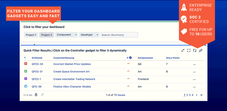Open actions menu for QFD-36 row
This screenshot has height=111, width=227.
(x=194, y=87)
